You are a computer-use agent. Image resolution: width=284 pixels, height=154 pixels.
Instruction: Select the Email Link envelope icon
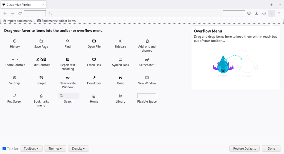(x=94, y=59)
